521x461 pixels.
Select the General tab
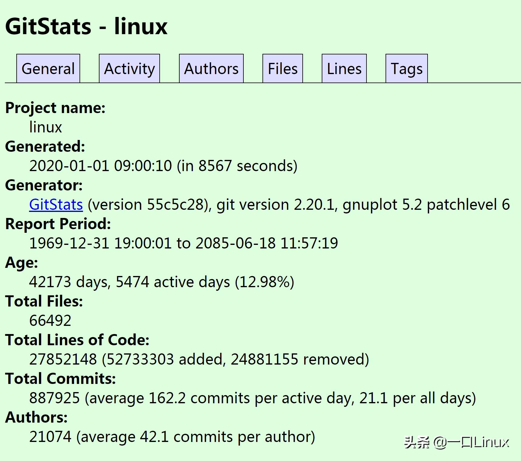click(47, 69)
